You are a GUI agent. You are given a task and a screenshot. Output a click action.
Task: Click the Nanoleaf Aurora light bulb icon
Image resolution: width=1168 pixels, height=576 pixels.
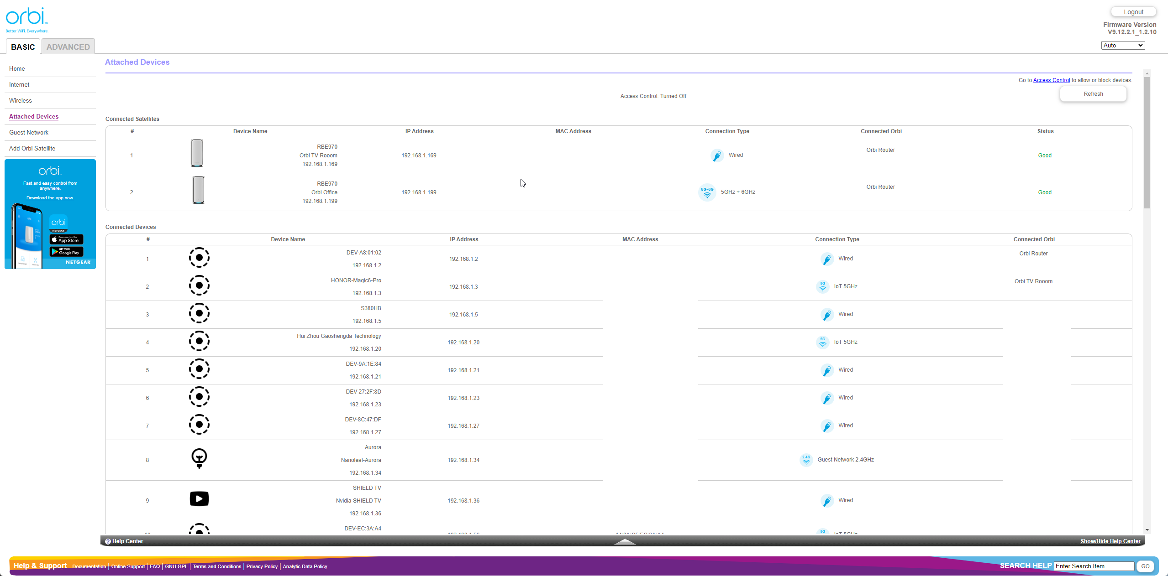(199, 458)
